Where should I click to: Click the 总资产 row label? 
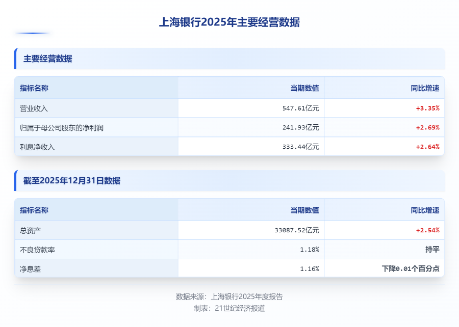tap(30, 230)
